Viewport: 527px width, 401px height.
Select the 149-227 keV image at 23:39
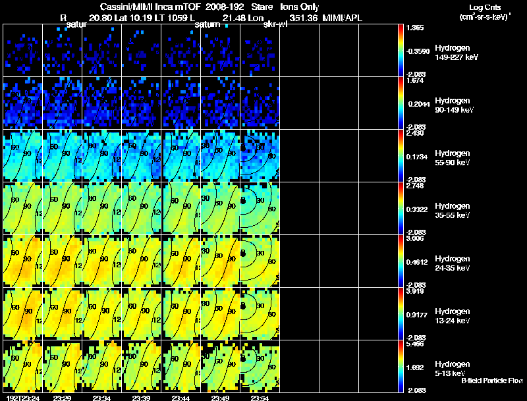pos(142,51)
